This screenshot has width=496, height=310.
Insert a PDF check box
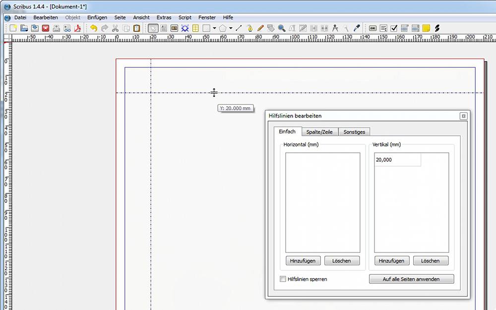tap(394, 28)
